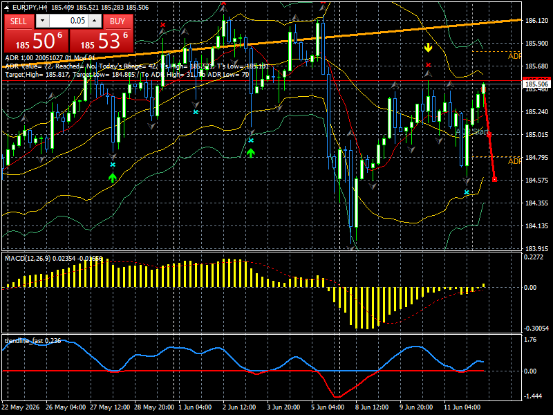Click the lot size field showing 0.05
Image resolution: width=553 pixels, height=415 pixels.
(68, 21)
